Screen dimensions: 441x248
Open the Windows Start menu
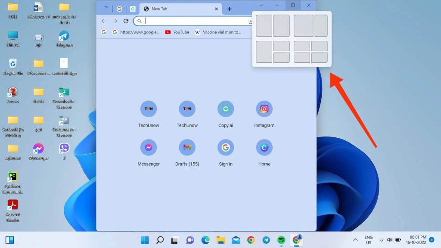145,240
